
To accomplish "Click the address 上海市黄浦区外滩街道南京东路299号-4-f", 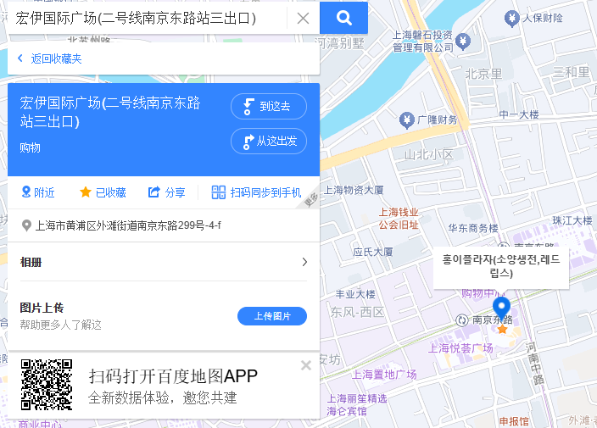I will 128,225.
